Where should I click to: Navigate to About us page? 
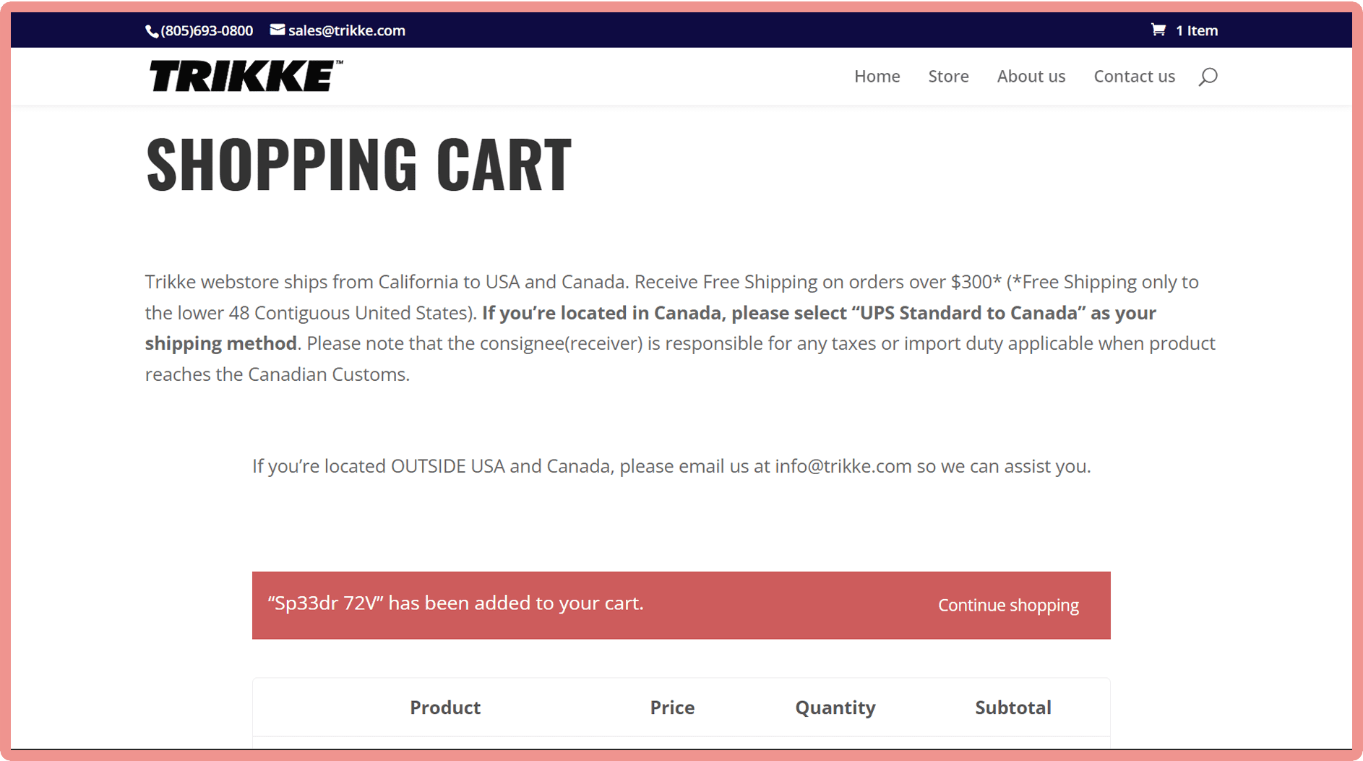point(1031,77)
